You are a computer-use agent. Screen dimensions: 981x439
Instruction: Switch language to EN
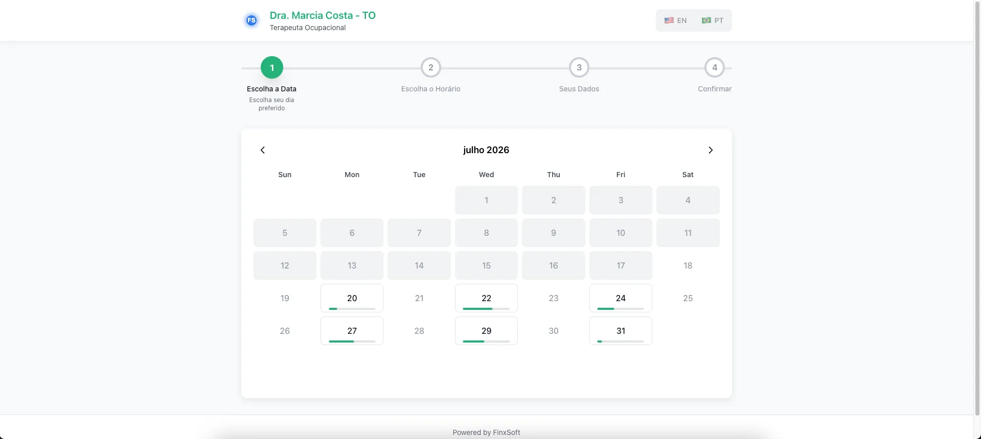coord(675,20)
